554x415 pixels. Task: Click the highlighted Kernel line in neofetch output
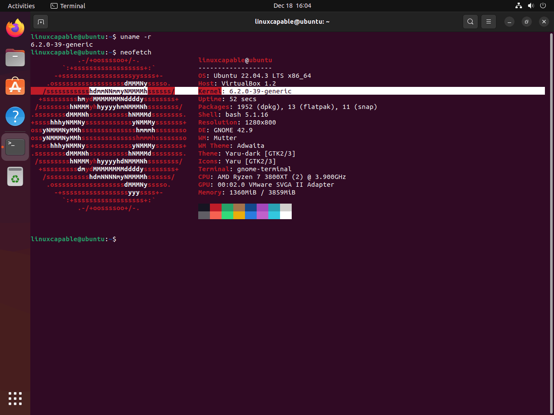[245, 91]
